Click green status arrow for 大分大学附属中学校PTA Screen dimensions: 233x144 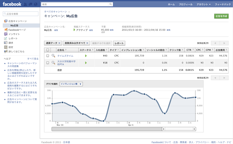pyautogui.click(x=86, y=63)
